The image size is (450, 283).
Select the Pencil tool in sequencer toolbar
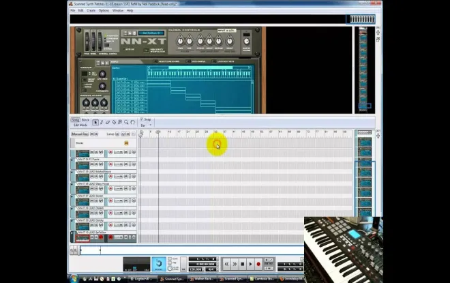coord(102,122)
